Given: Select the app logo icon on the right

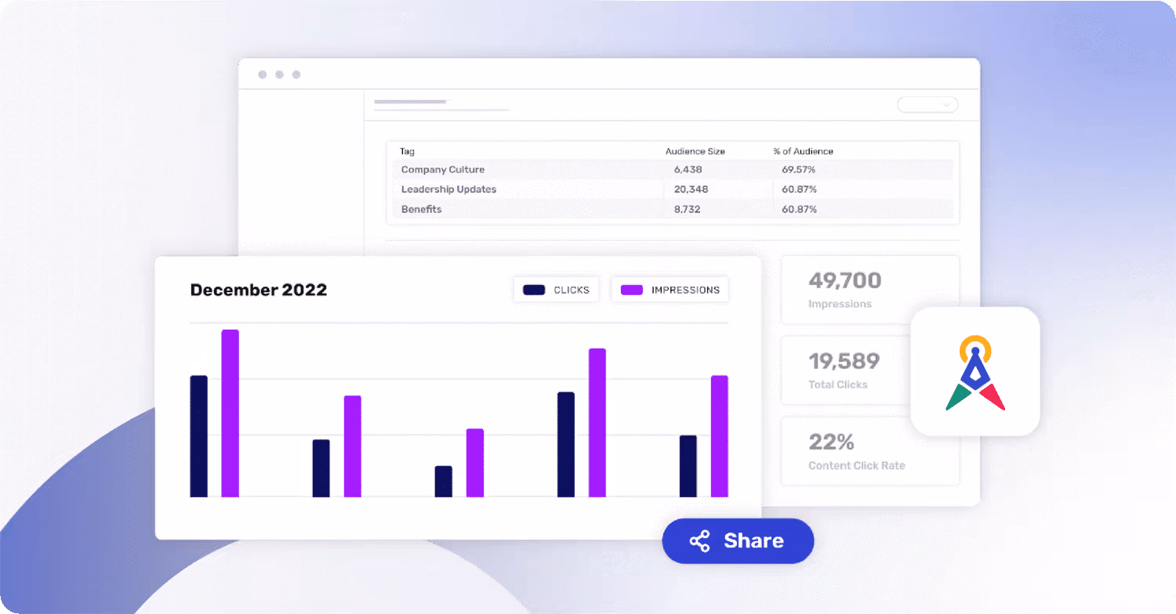Looking at the screenshot, I should [x=975, y=371].
